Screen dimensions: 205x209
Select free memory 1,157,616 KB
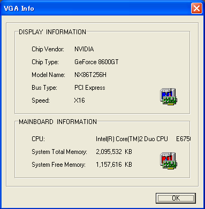[114, 165]
